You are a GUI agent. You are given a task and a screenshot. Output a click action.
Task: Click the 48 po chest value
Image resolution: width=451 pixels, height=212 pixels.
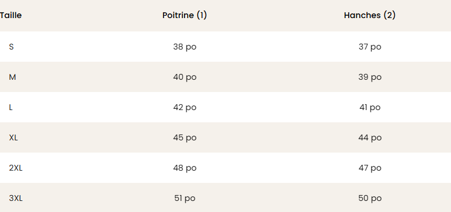[185, 168]
